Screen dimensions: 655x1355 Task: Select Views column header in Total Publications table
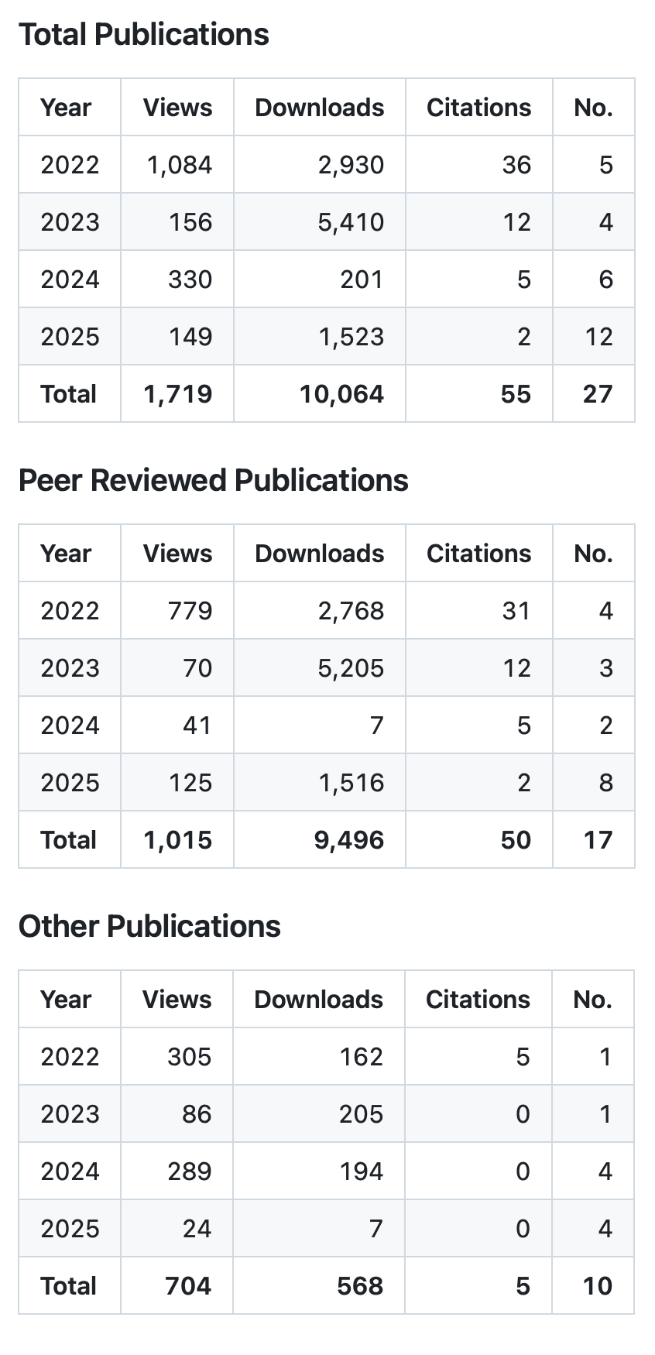coord(177,108)
